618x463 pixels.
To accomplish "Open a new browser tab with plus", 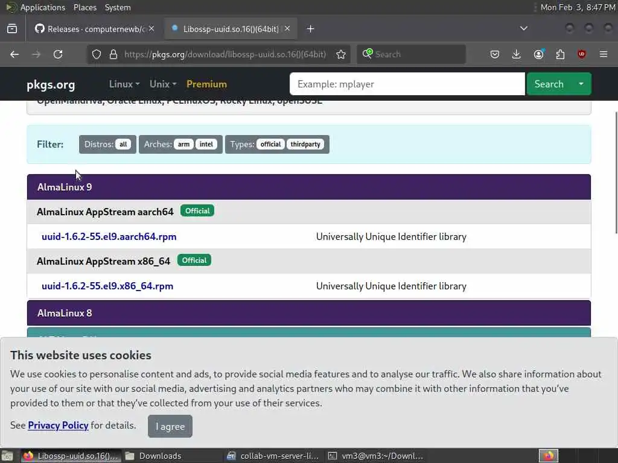I will (311, 29).
